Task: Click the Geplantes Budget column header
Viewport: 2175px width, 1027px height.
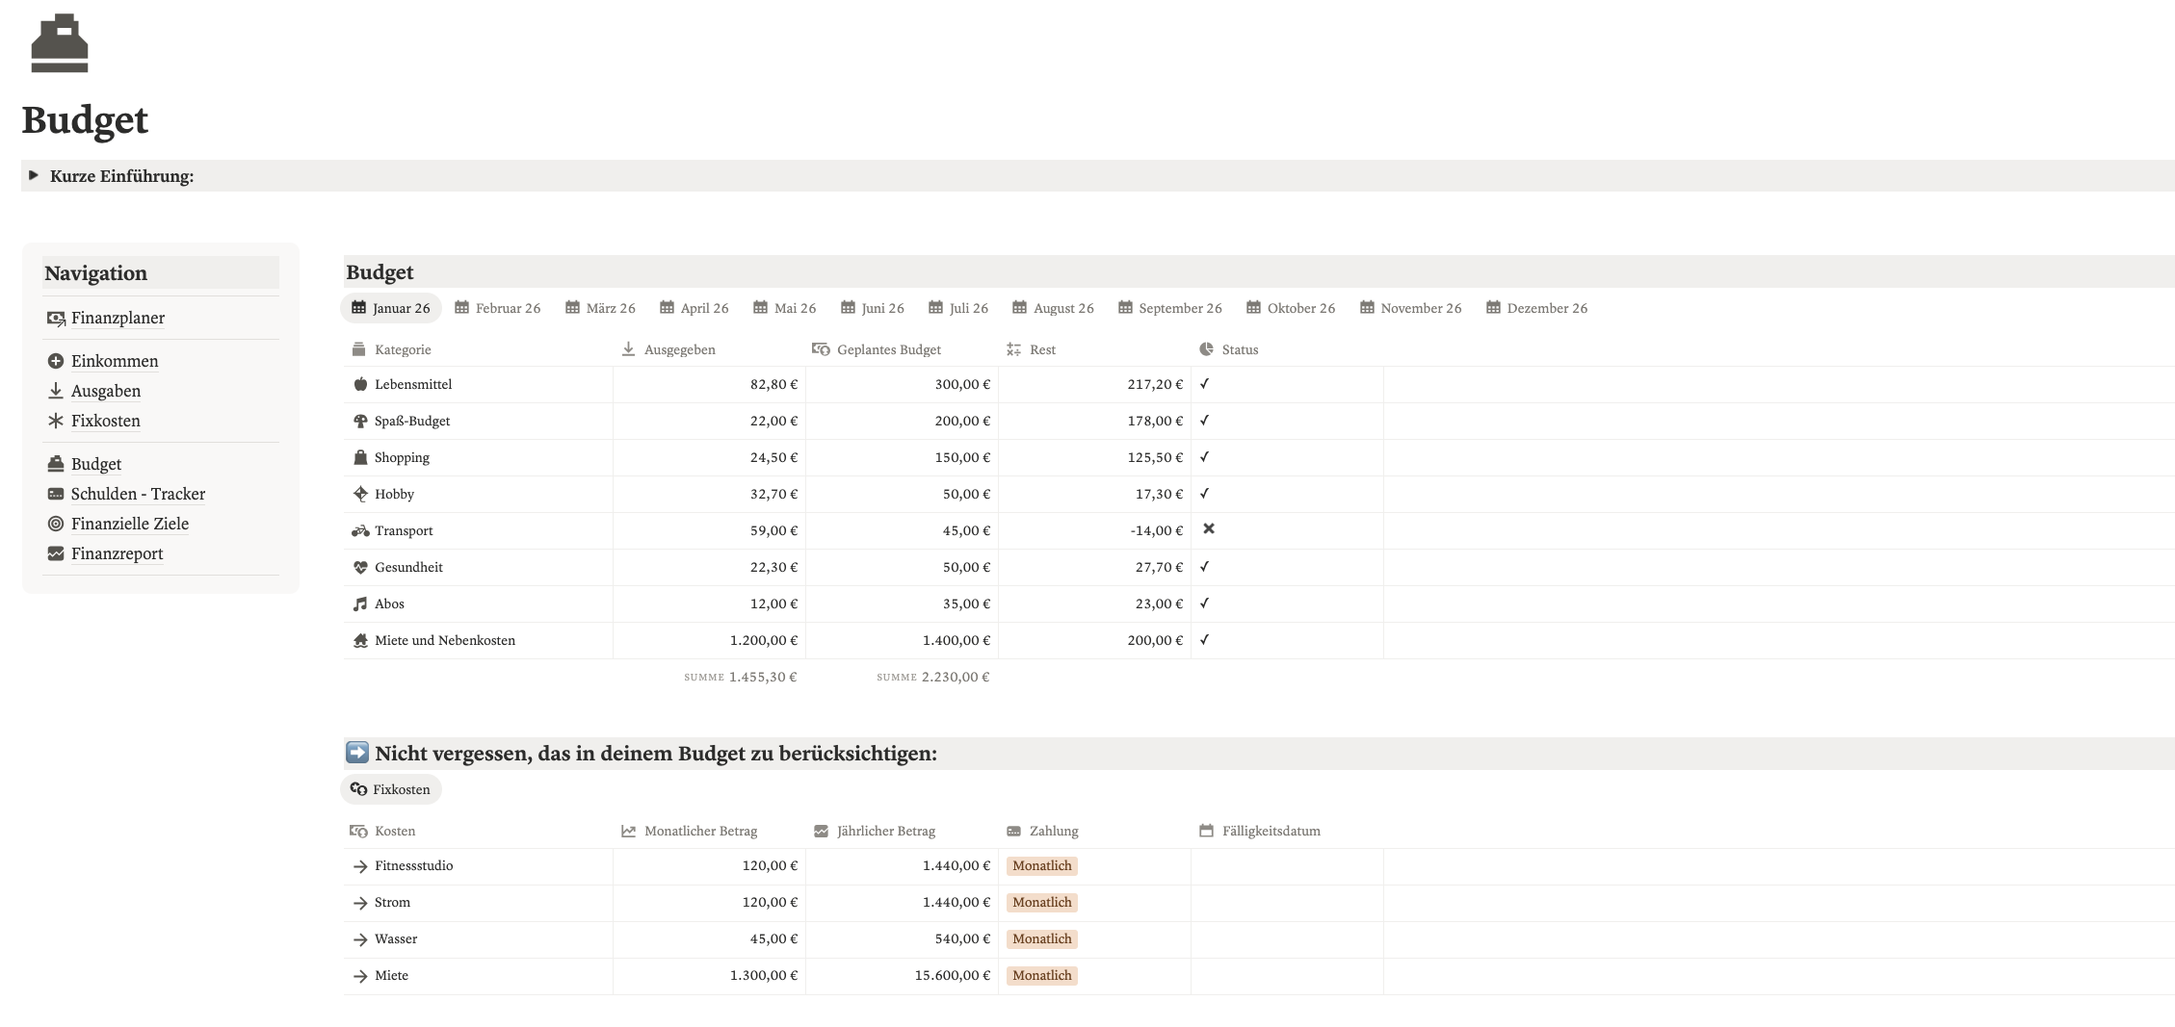Action: click(x=888, y=349)
